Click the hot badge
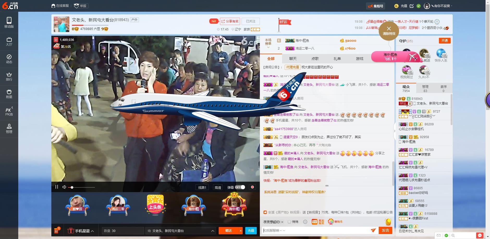Image resolution: width=490 pixels, height=239 pixels. click(x=214, y=21)
